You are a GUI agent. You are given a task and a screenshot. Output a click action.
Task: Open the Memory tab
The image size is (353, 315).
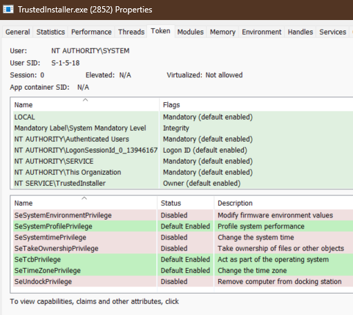[x=222, y=32]
